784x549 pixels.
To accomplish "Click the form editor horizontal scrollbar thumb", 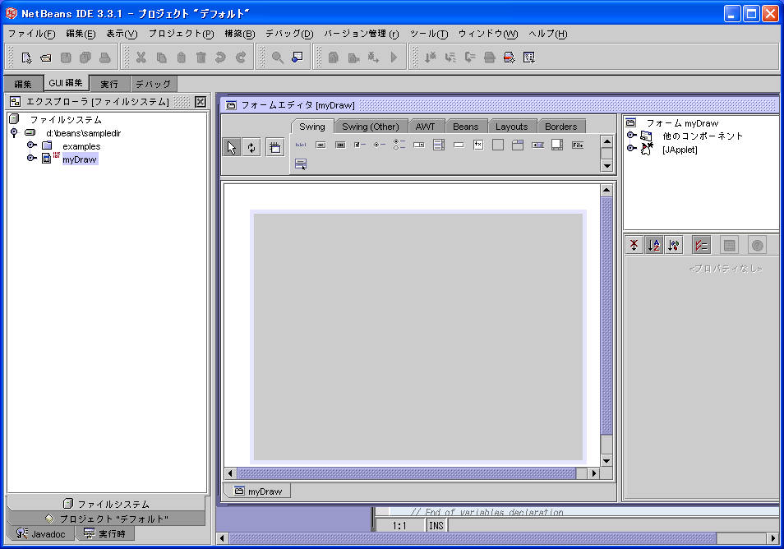I will click(x=407, y=473).
